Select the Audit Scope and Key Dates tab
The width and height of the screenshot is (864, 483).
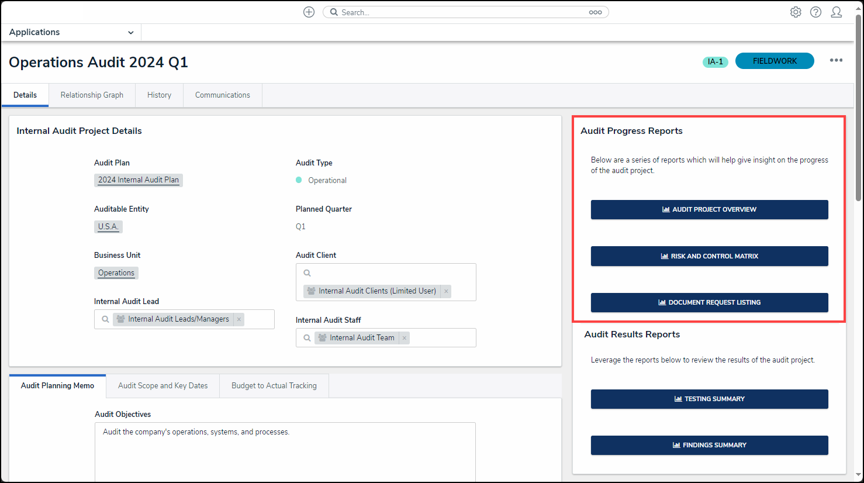pos(163,386)
